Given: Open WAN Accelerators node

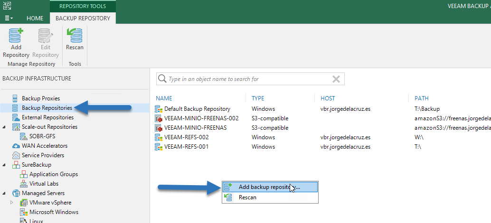Looking at the screenshot, I should [x=45, y=146].
